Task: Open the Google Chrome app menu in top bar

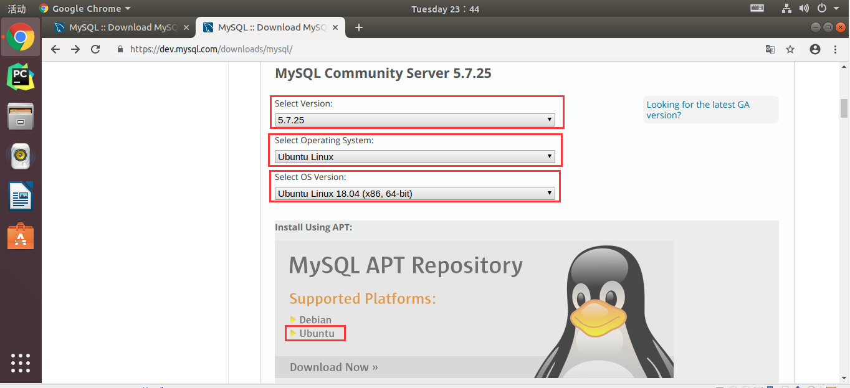Action: pos(85,9)
